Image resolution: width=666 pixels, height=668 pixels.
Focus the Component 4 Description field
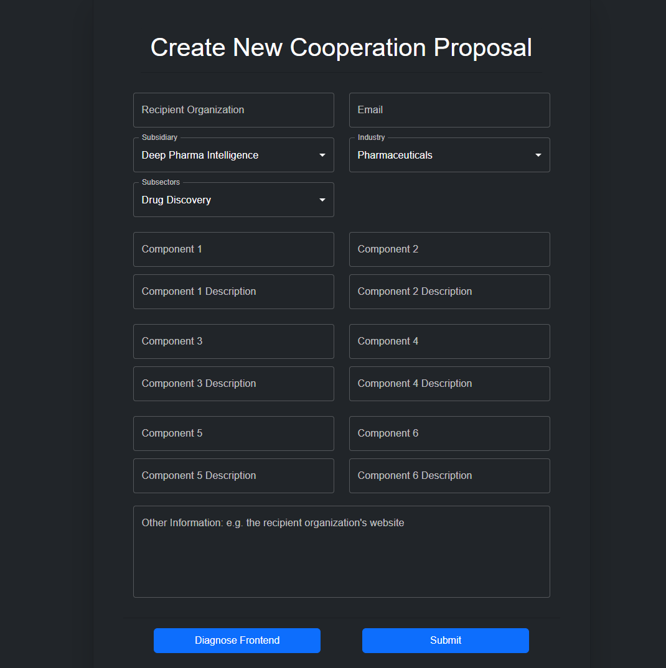tap(449, 384)
